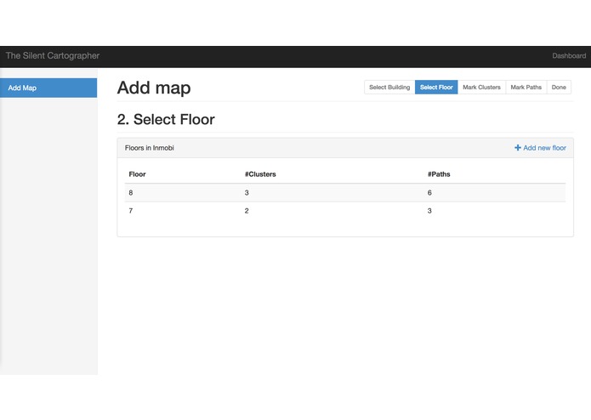Go to the Dashboard link
591x420 pixels.
click(x=569, y=56)
